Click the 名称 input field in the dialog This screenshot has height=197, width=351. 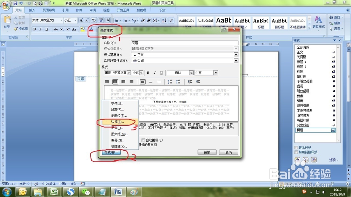pyautogui.click(x=185, y=43)
